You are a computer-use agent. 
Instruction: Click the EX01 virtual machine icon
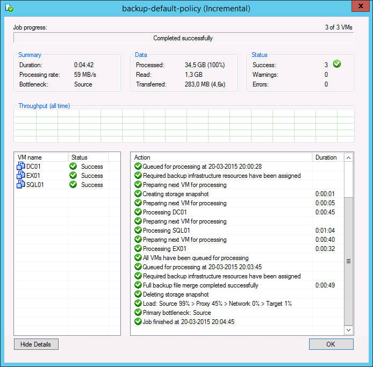tap(21, 176)
